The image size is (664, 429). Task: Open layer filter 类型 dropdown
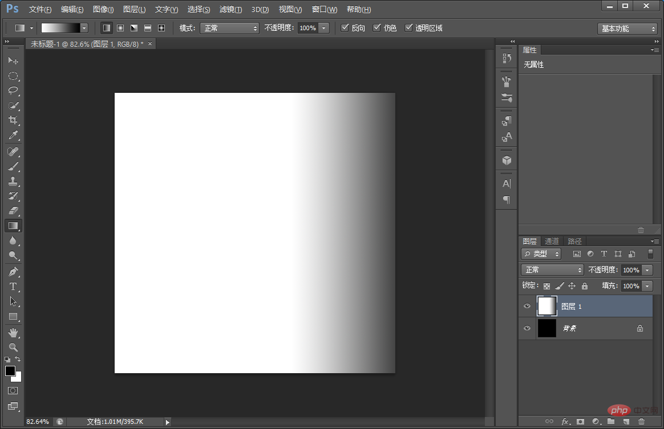(x=541, y=254)
